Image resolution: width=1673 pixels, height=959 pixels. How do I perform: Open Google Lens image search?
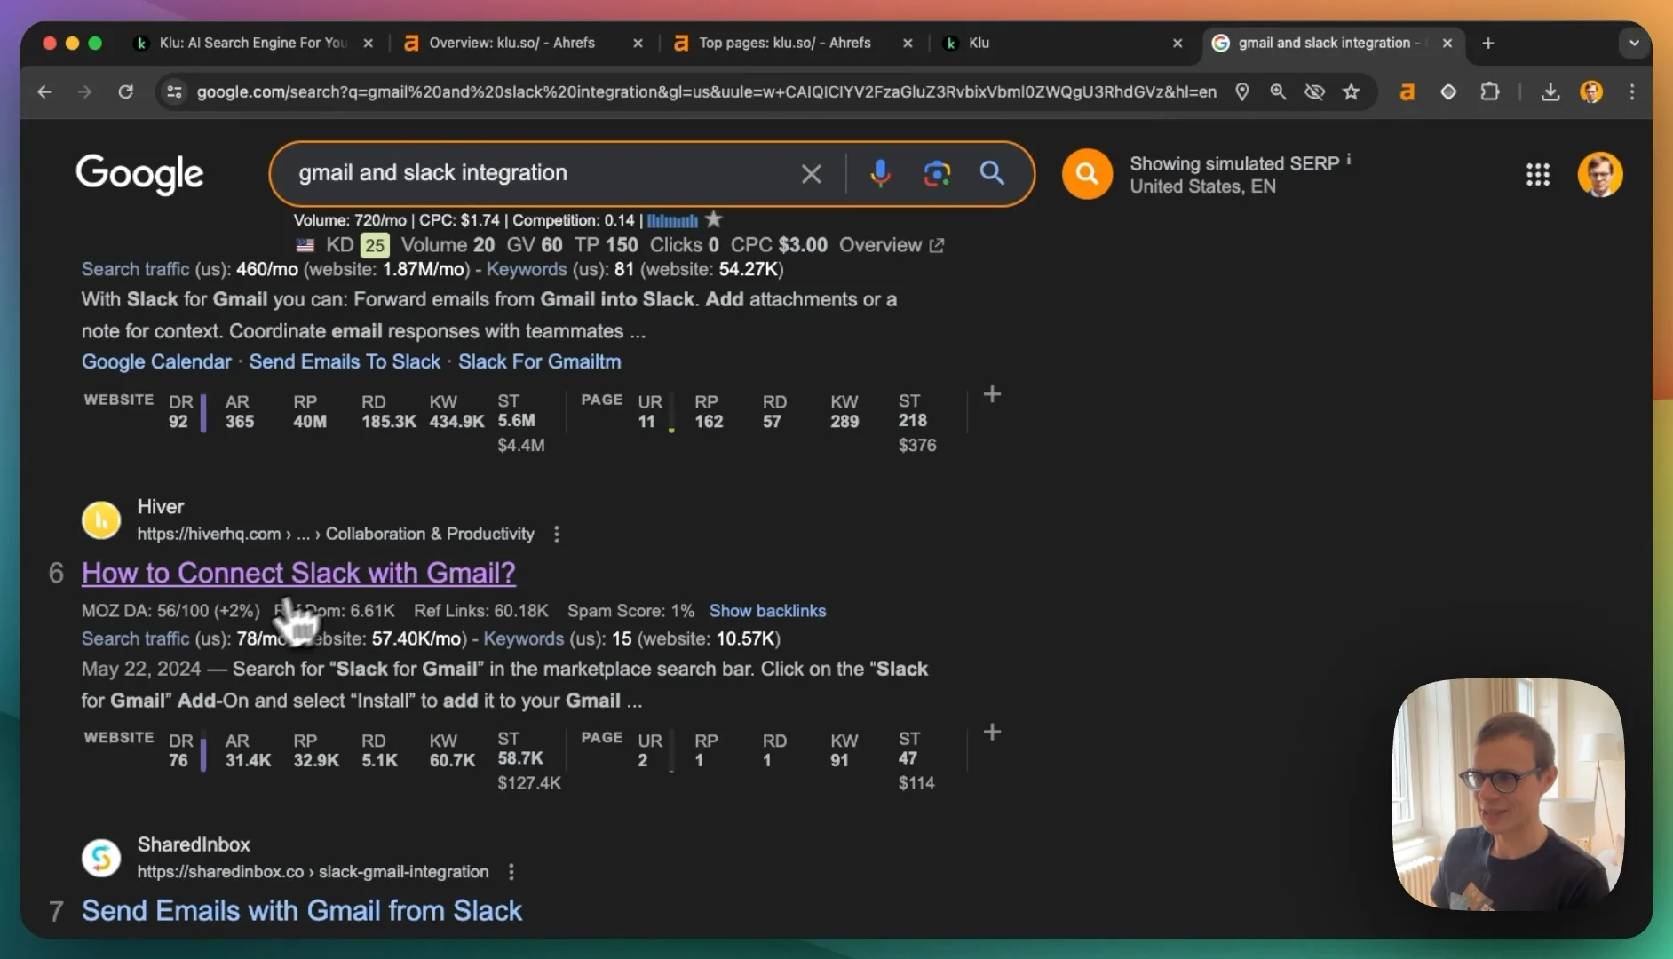936,173
